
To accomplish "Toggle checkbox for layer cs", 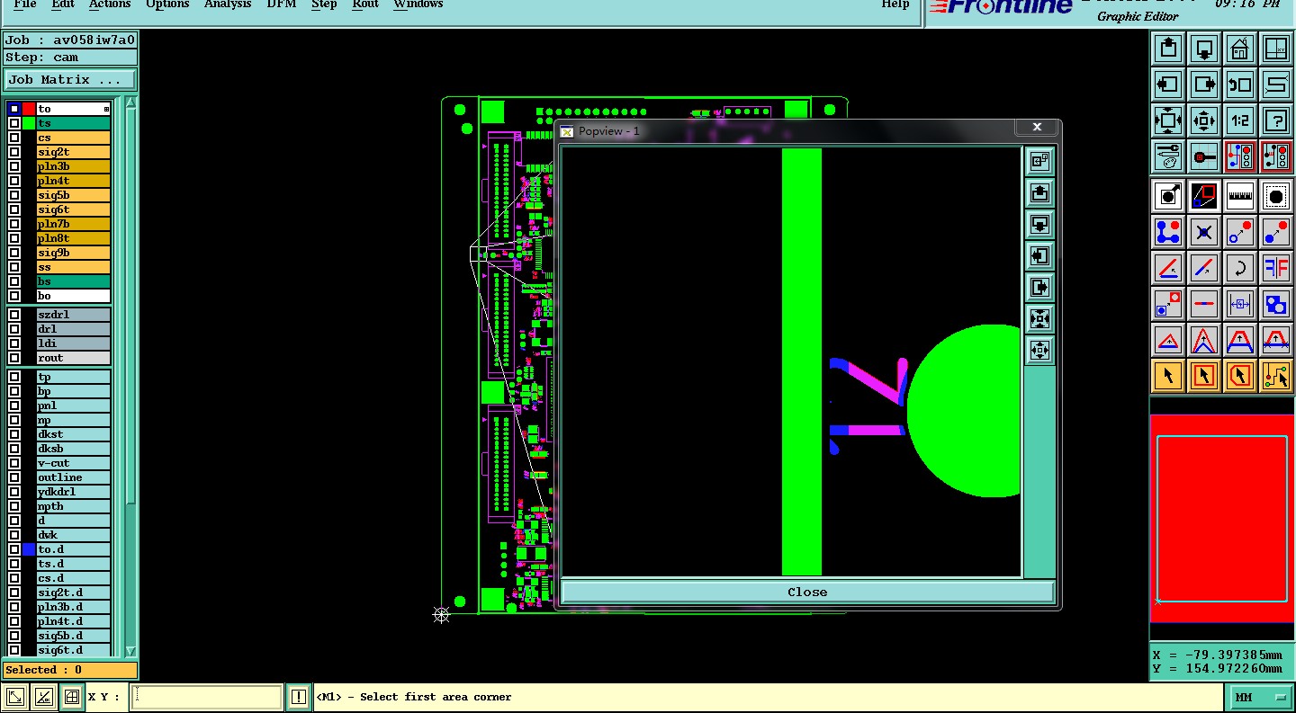I will pyautogui.click(x=14, y=138).
